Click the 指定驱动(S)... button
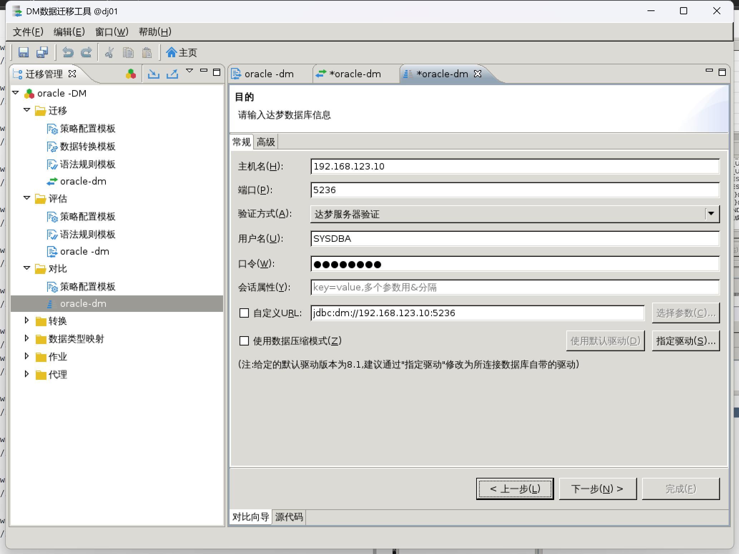739x554 pixels. click(685, 341)
